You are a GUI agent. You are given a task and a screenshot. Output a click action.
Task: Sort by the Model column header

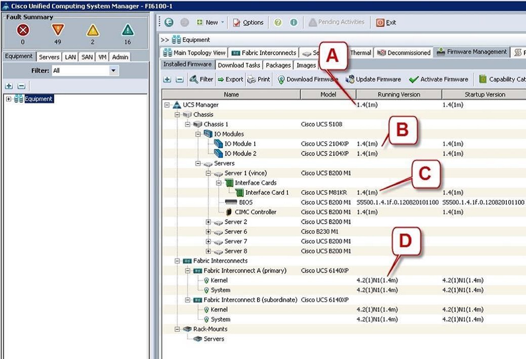point(328,95)
